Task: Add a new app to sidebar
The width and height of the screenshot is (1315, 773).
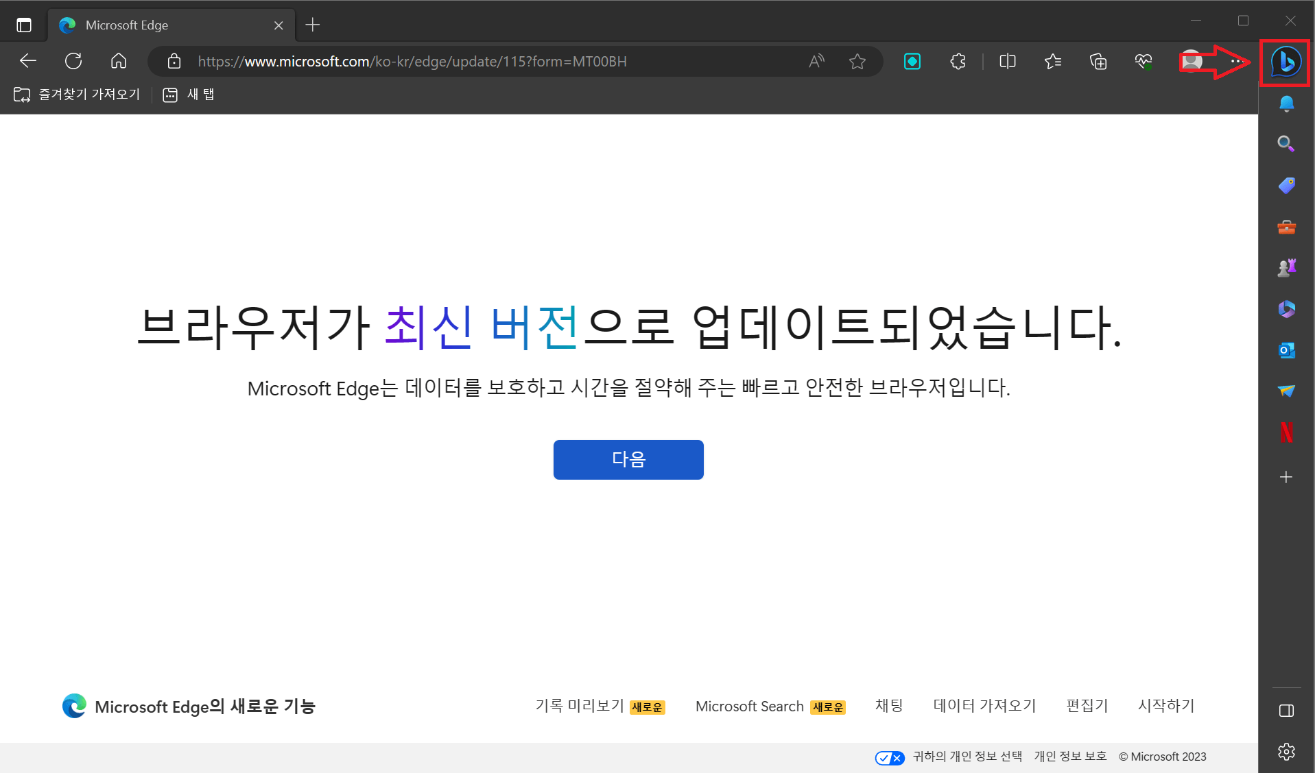Action: click(x=1286, y=477)
